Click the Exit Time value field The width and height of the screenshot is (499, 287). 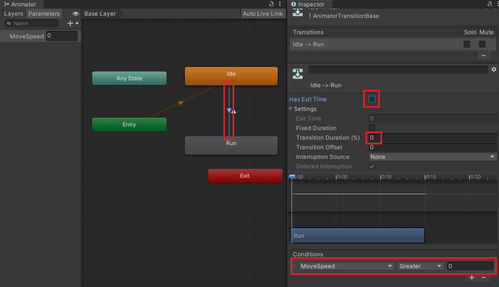tap(433, 119)
